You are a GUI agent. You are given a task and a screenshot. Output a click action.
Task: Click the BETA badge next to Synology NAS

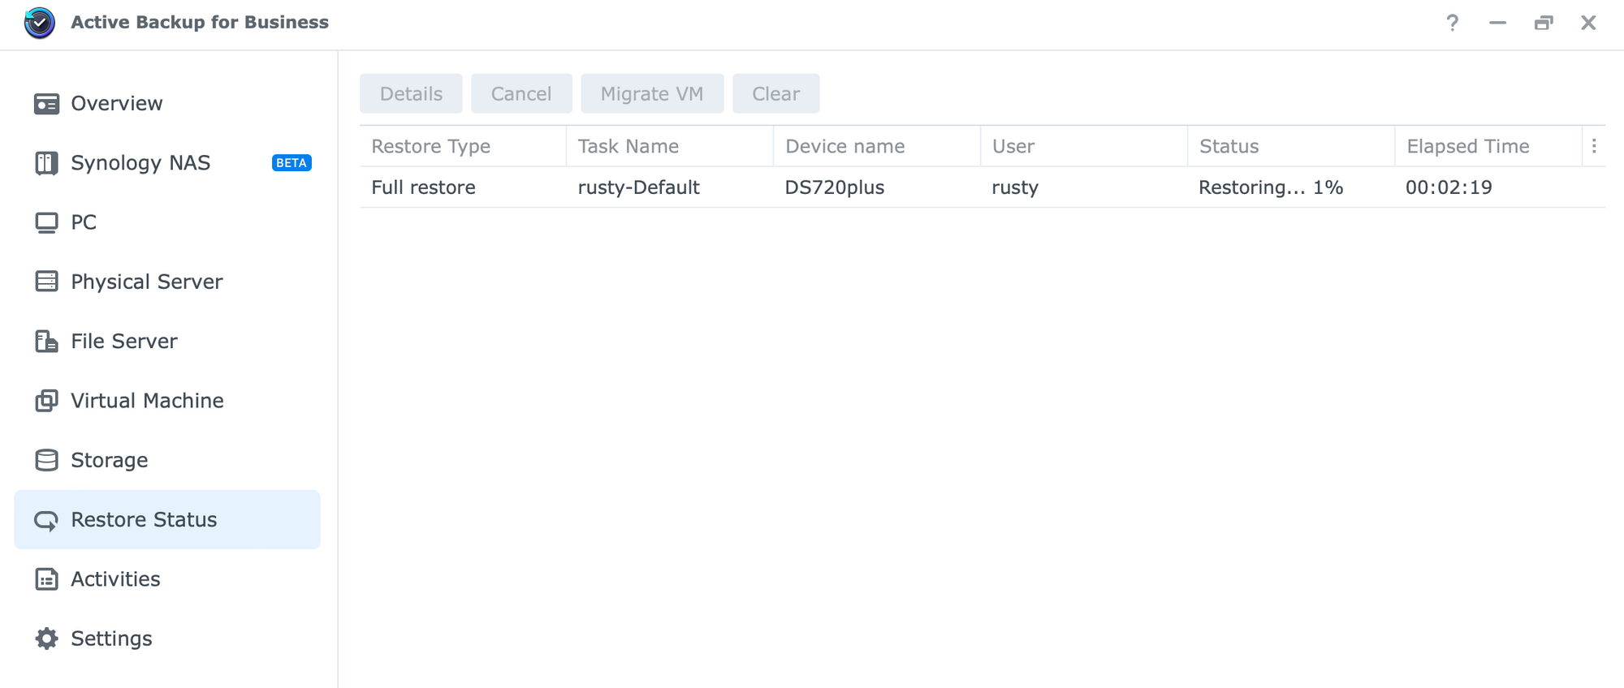point(292,163)
